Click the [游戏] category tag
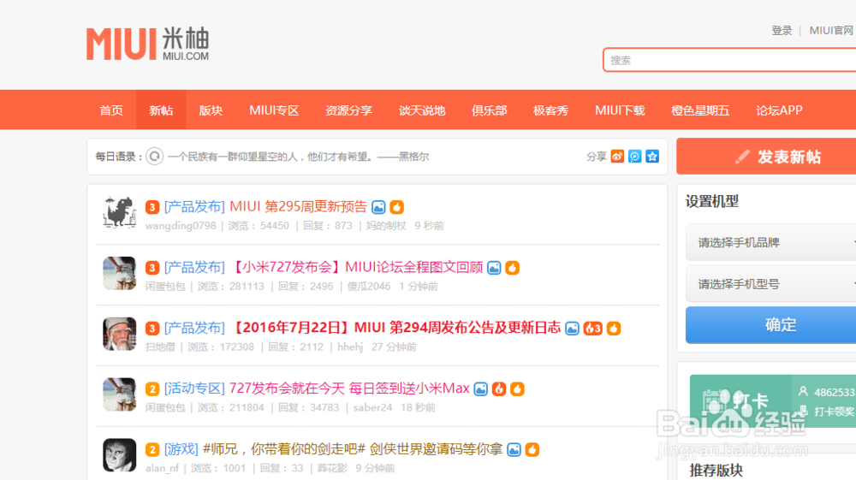The height and width of the screenshot is (480, 856). 181,449
